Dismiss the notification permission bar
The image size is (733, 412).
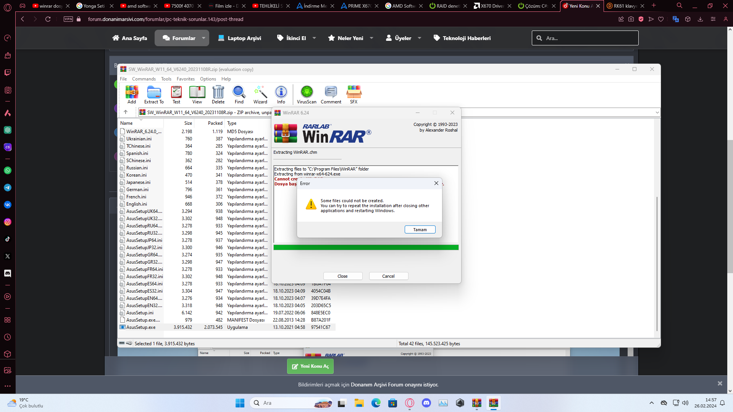pyautogui.click(x=720, y=383)
